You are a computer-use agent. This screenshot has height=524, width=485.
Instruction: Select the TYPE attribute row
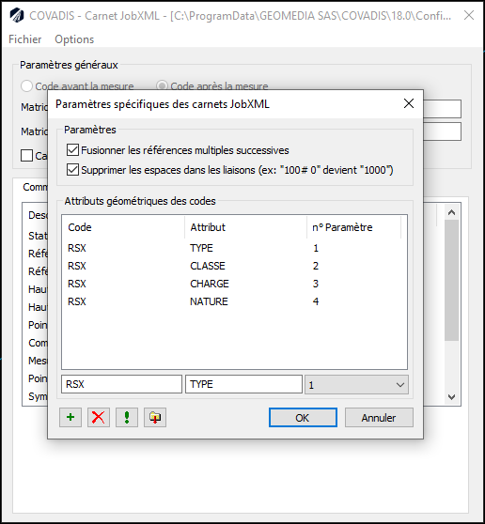(234, 248)
